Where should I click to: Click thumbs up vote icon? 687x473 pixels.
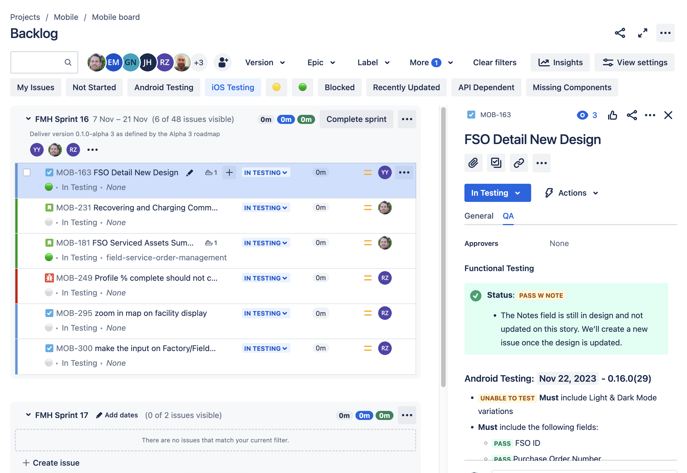coord(612,115)
